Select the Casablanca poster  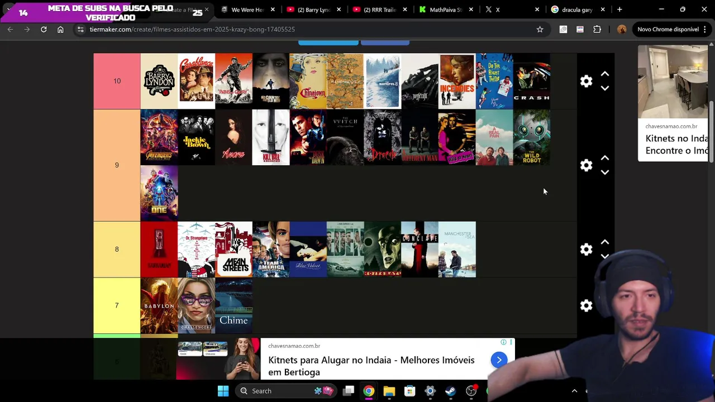click(x=196, y=81)
